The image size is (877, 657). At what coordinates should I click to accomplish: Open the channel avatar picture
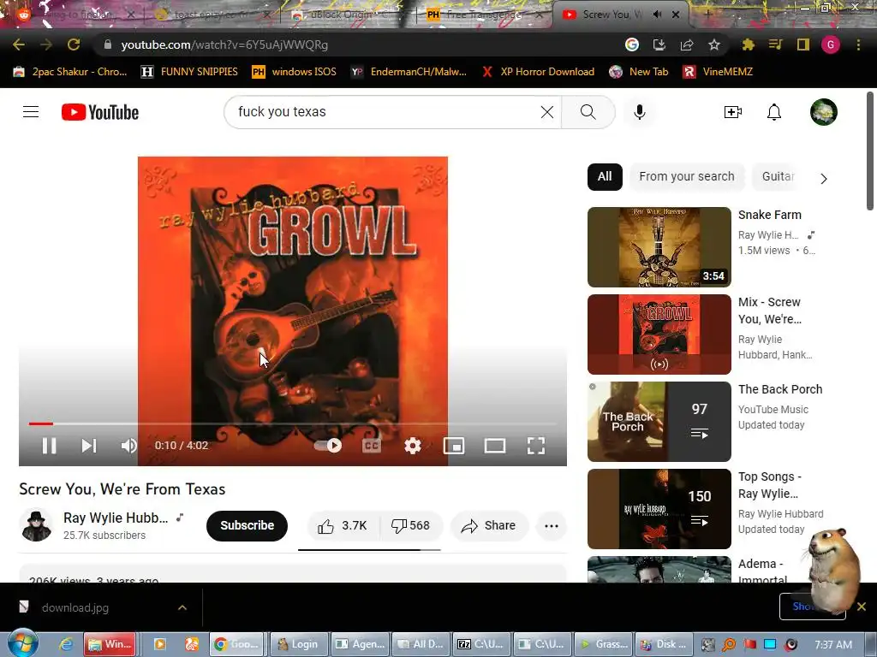pyautogui.click(x=36, y=526)
